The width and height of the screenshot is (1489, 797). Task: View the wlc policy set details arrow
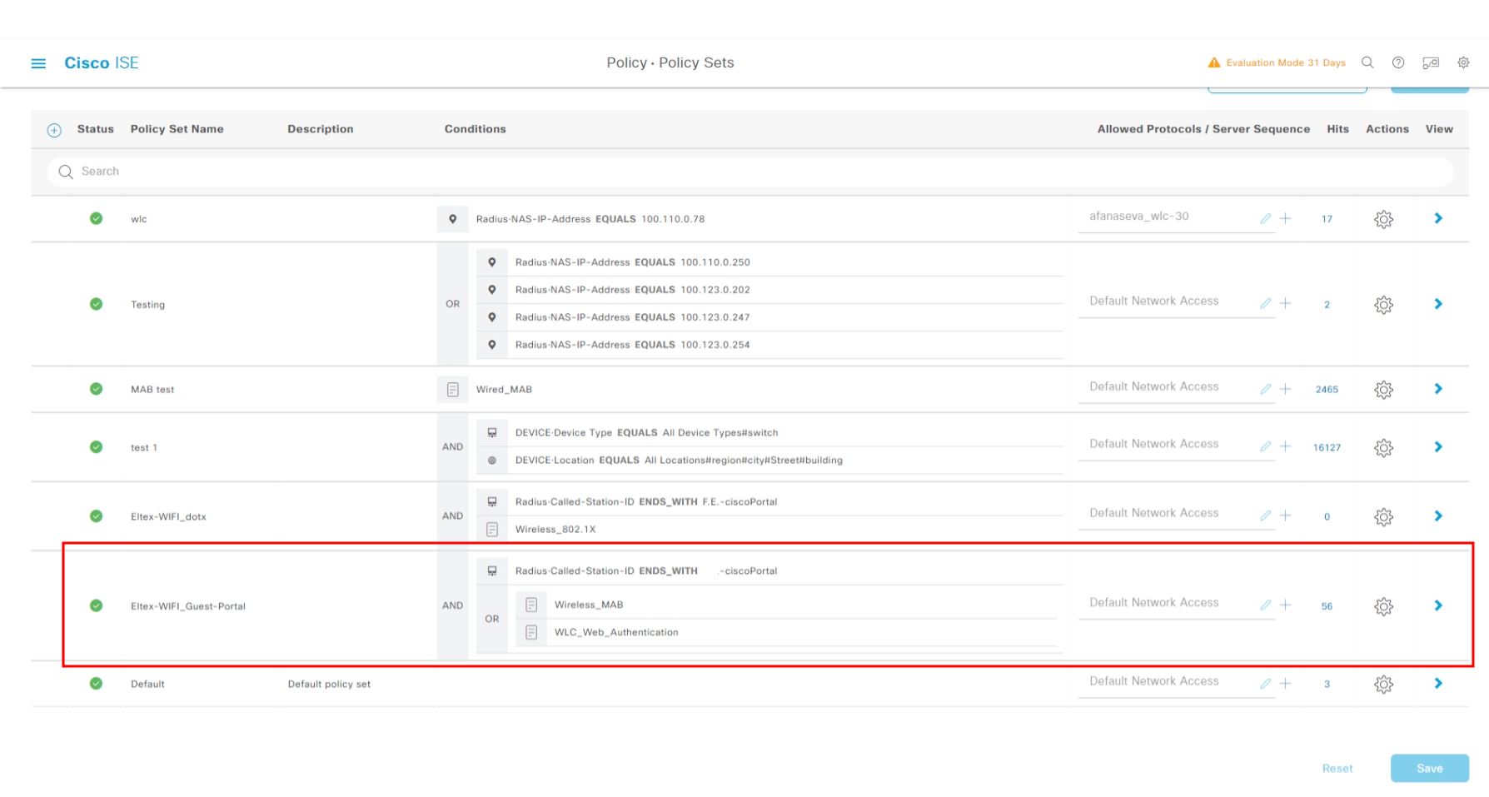click(x=1438, y=218)
